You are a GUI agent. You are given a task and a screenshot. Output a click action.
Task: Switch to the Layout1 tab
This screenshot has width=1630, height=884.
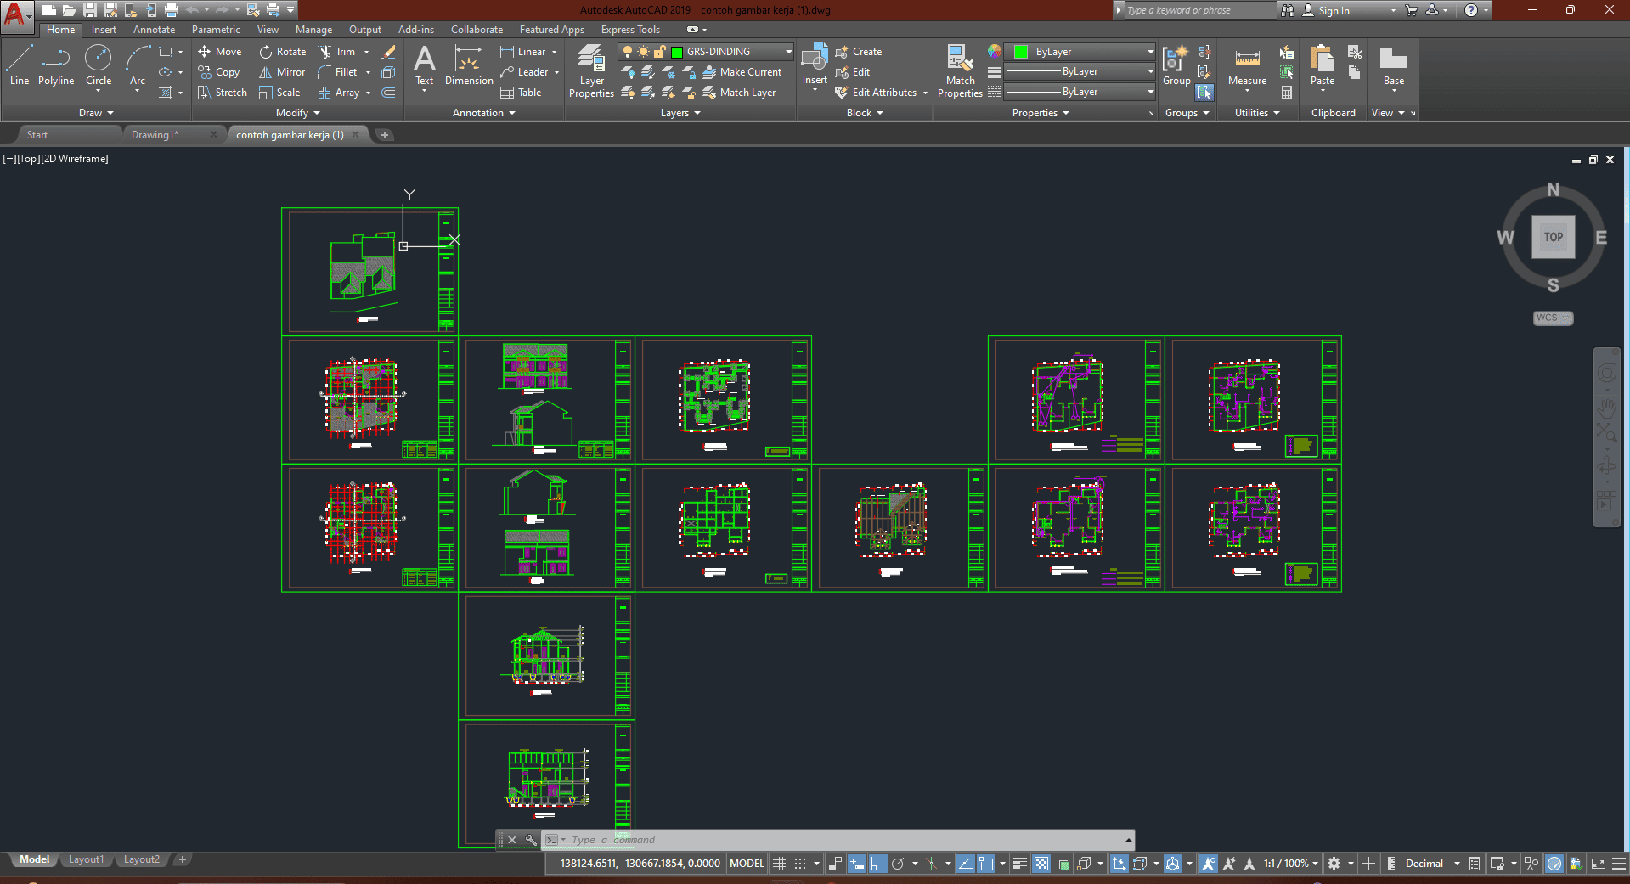click(x=86, y=859)
